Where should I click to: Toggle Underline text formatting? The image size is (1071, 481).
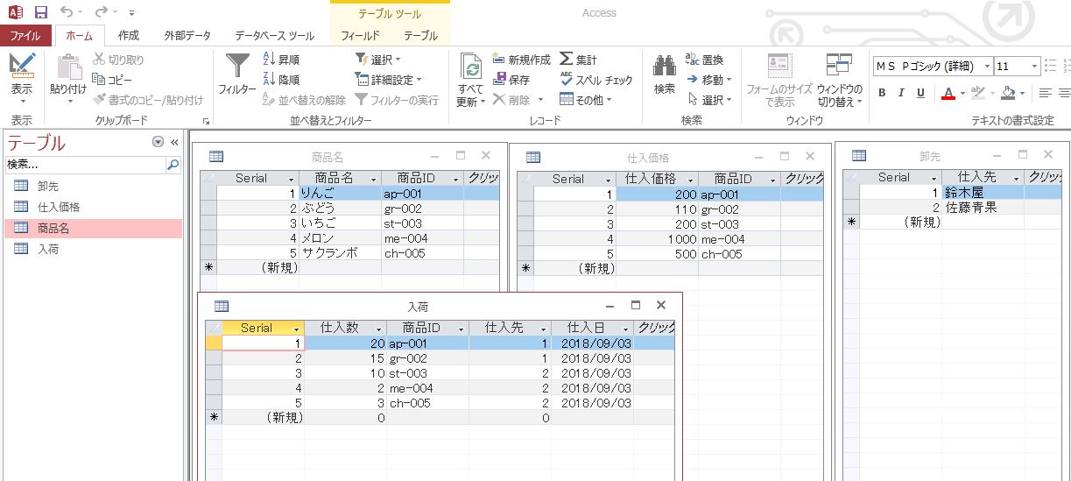pyautogui.click(x=920, y=93)
